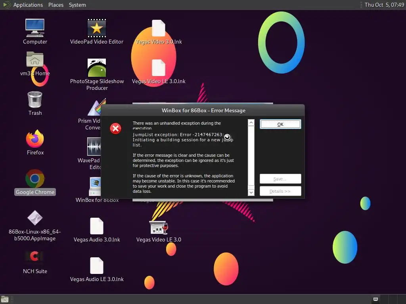Click the red error icon in dialog

(115, 129)
